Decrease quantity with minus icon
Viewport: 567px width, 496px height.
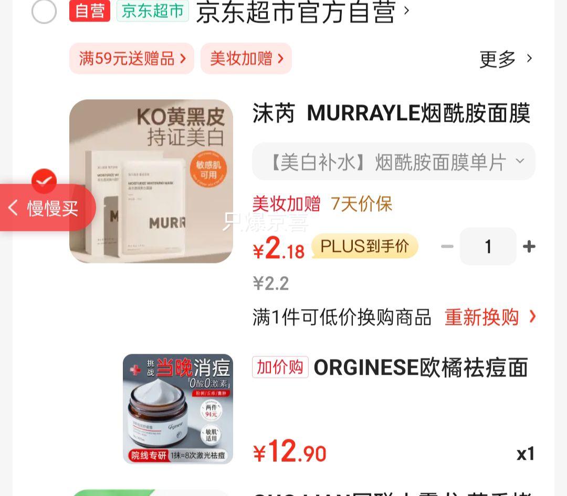(x=447, y=247)
